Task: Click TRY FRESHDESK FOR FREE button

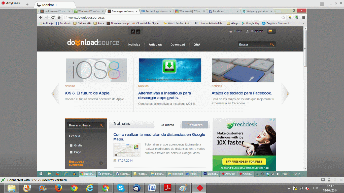Action: point(244,162)
